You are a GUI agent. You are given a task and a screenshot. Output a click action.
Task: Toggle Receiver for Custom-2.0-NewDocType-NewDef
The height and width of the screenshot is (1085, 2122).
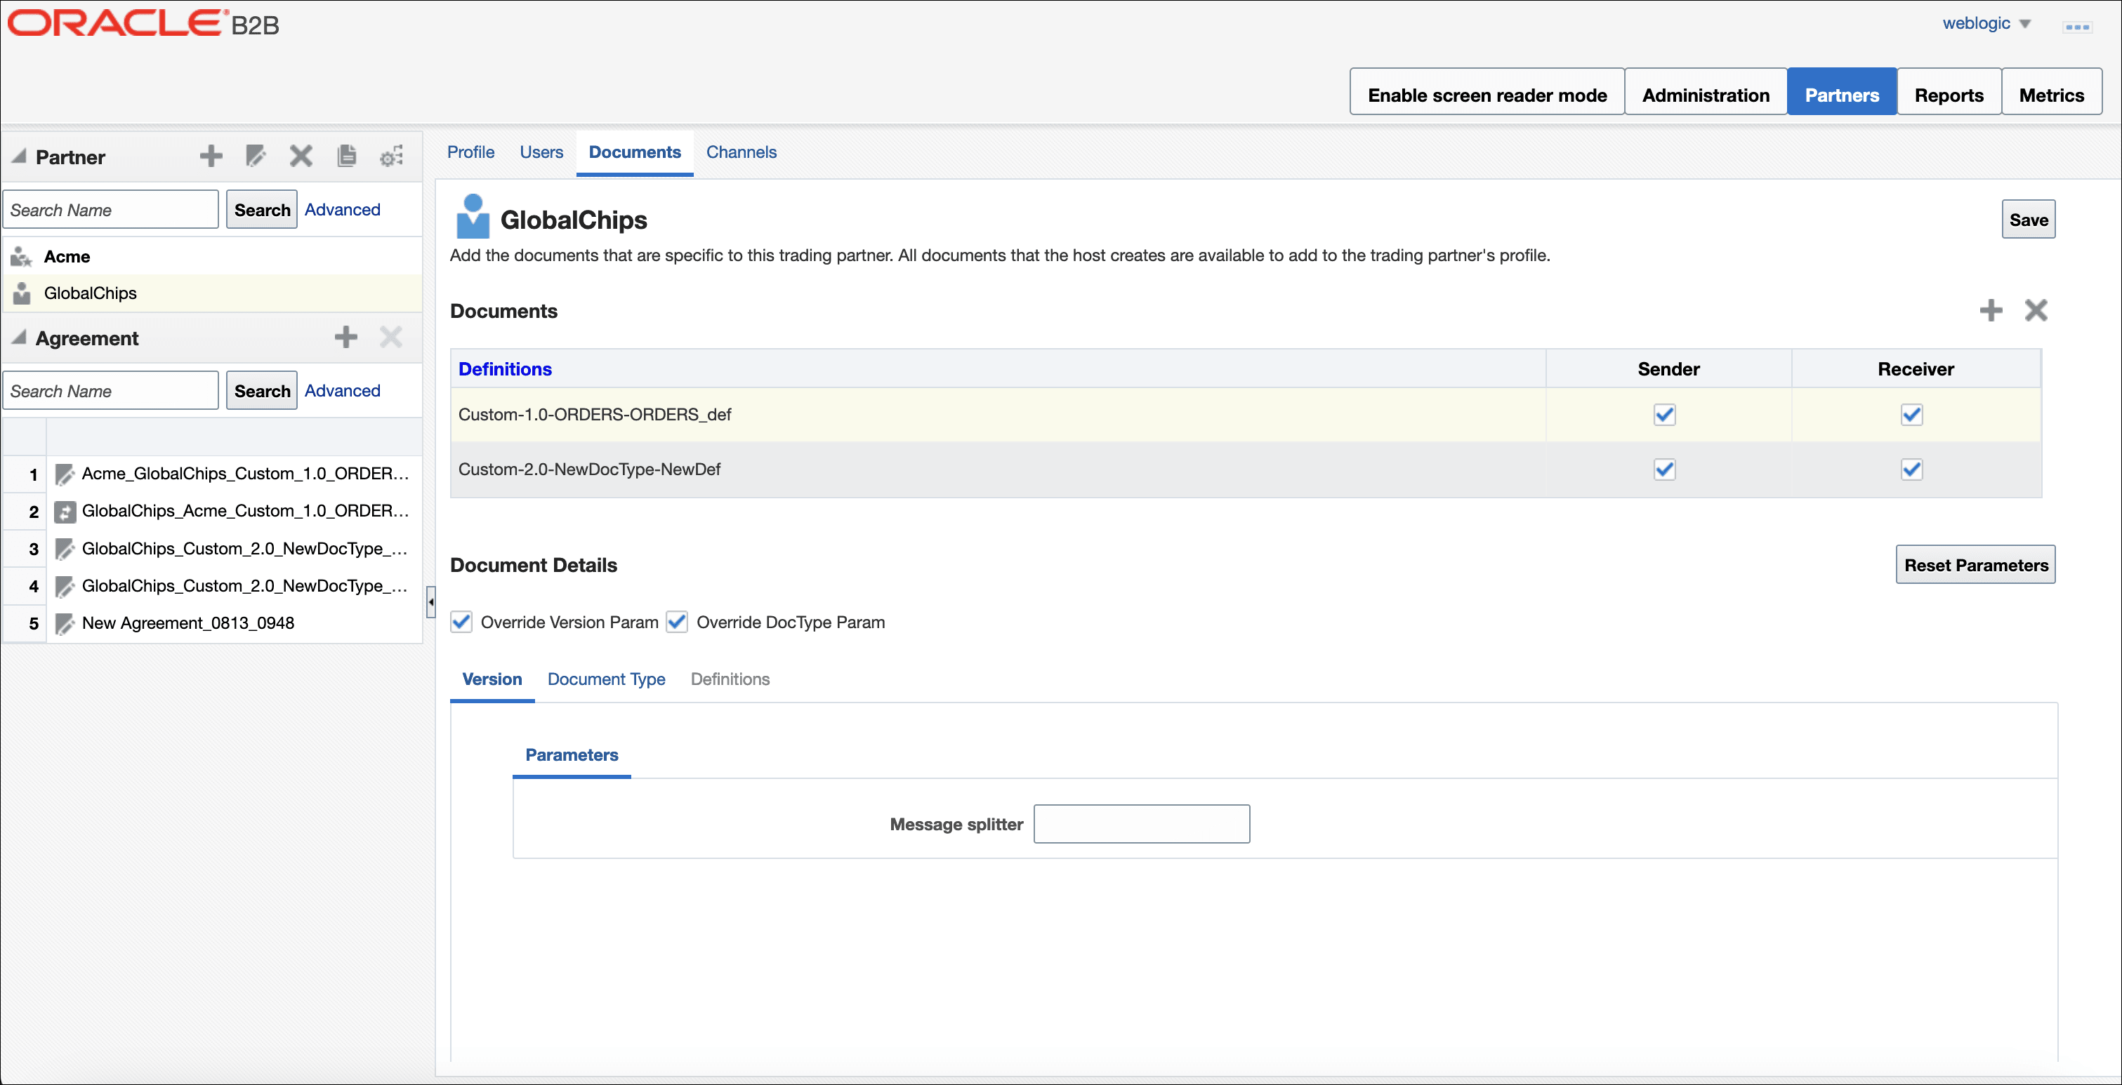pyautogui.click(x=1912, y=470)
